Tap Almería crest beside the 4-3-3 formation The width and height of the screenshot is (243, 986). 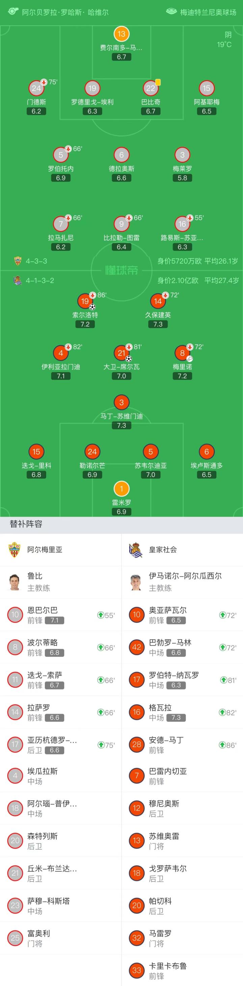(x=18, y=261)
